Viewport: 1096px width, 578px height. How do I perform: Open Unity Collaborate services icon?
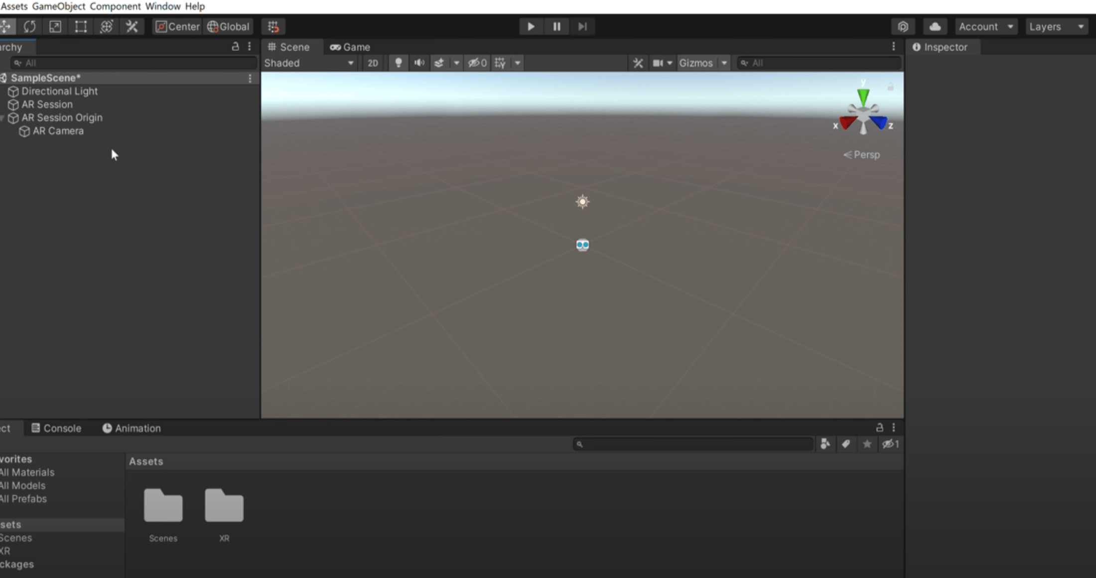click(903, 26)
